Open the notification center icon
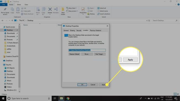180x101 pixels. [176, 98]
